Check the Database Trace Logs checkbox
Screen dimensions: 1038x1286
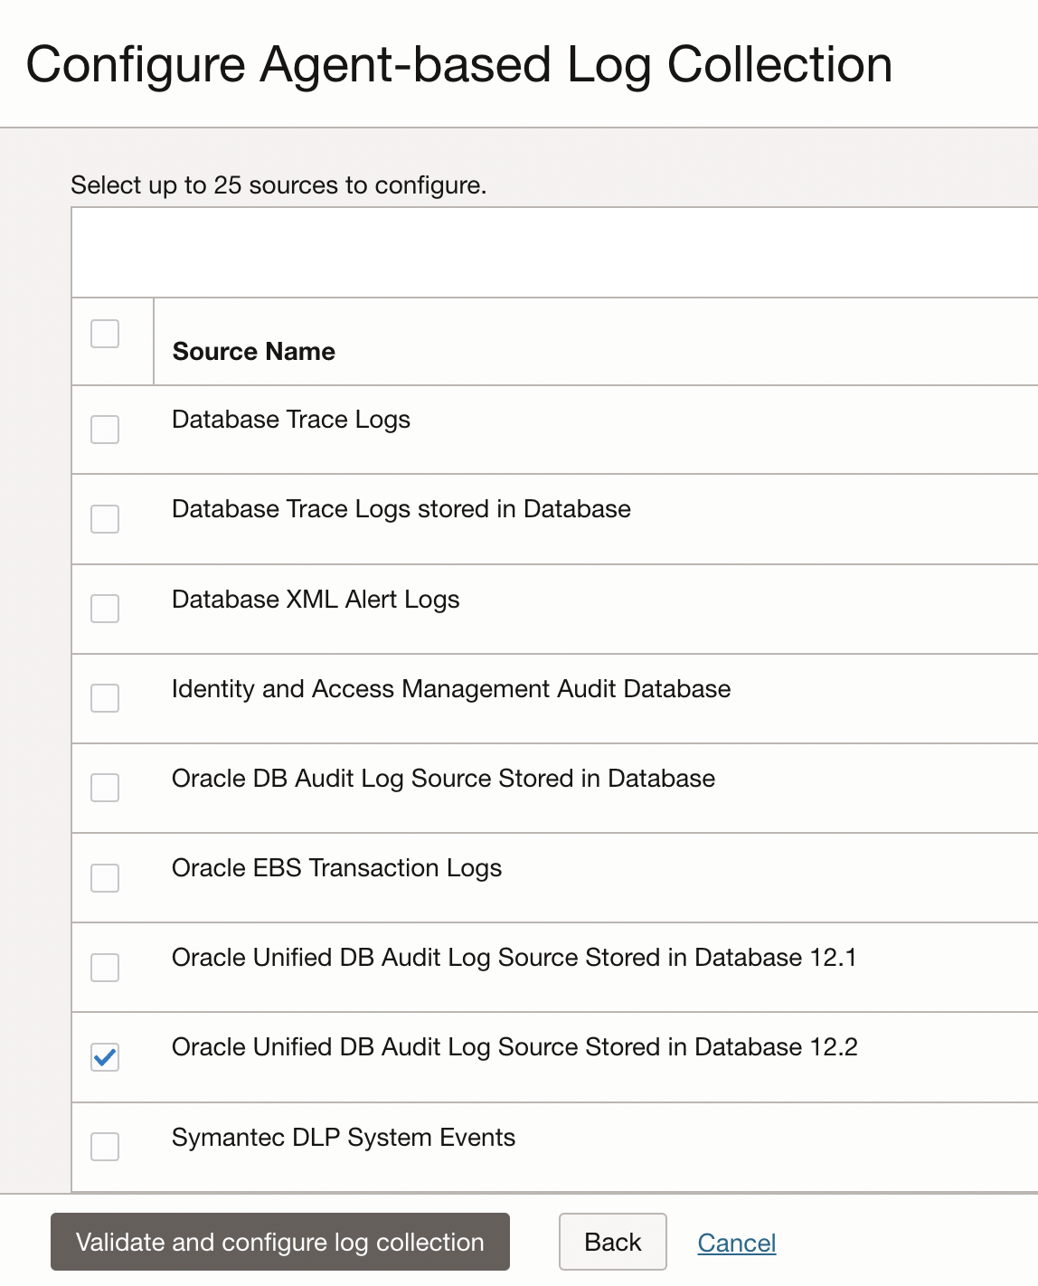105,430
